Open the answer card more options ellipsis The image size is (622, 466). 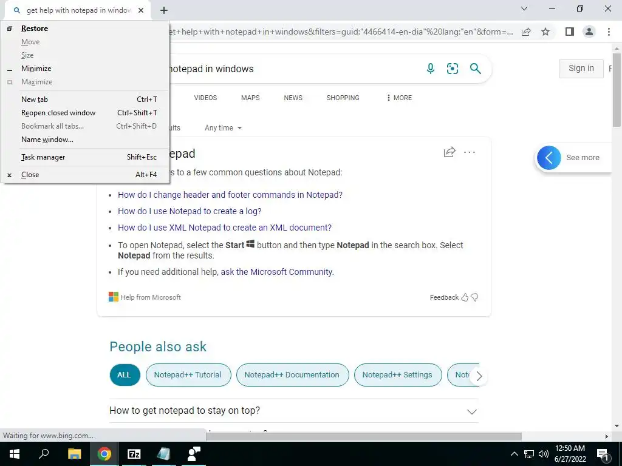pos(470,152)
